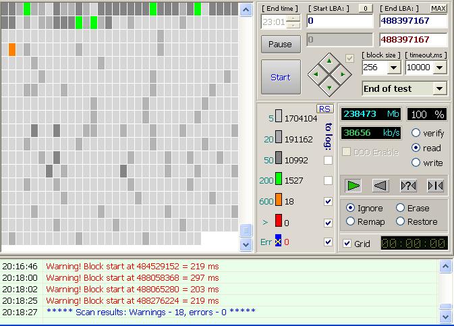
Task: Click the Scan results summary log line
Action: [x=151, y=312]
